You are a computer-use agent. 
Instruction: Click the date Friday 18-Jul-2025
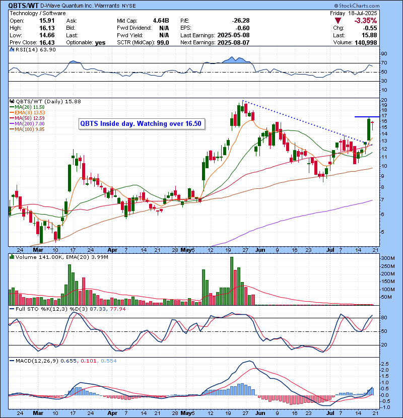(354, 13)
